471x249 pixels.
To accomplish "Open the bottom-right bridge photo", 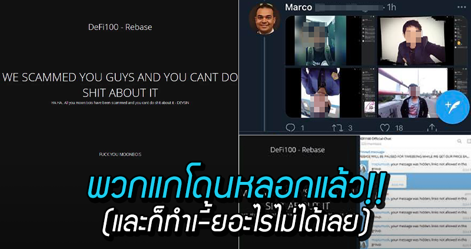I will pos(413,92).
